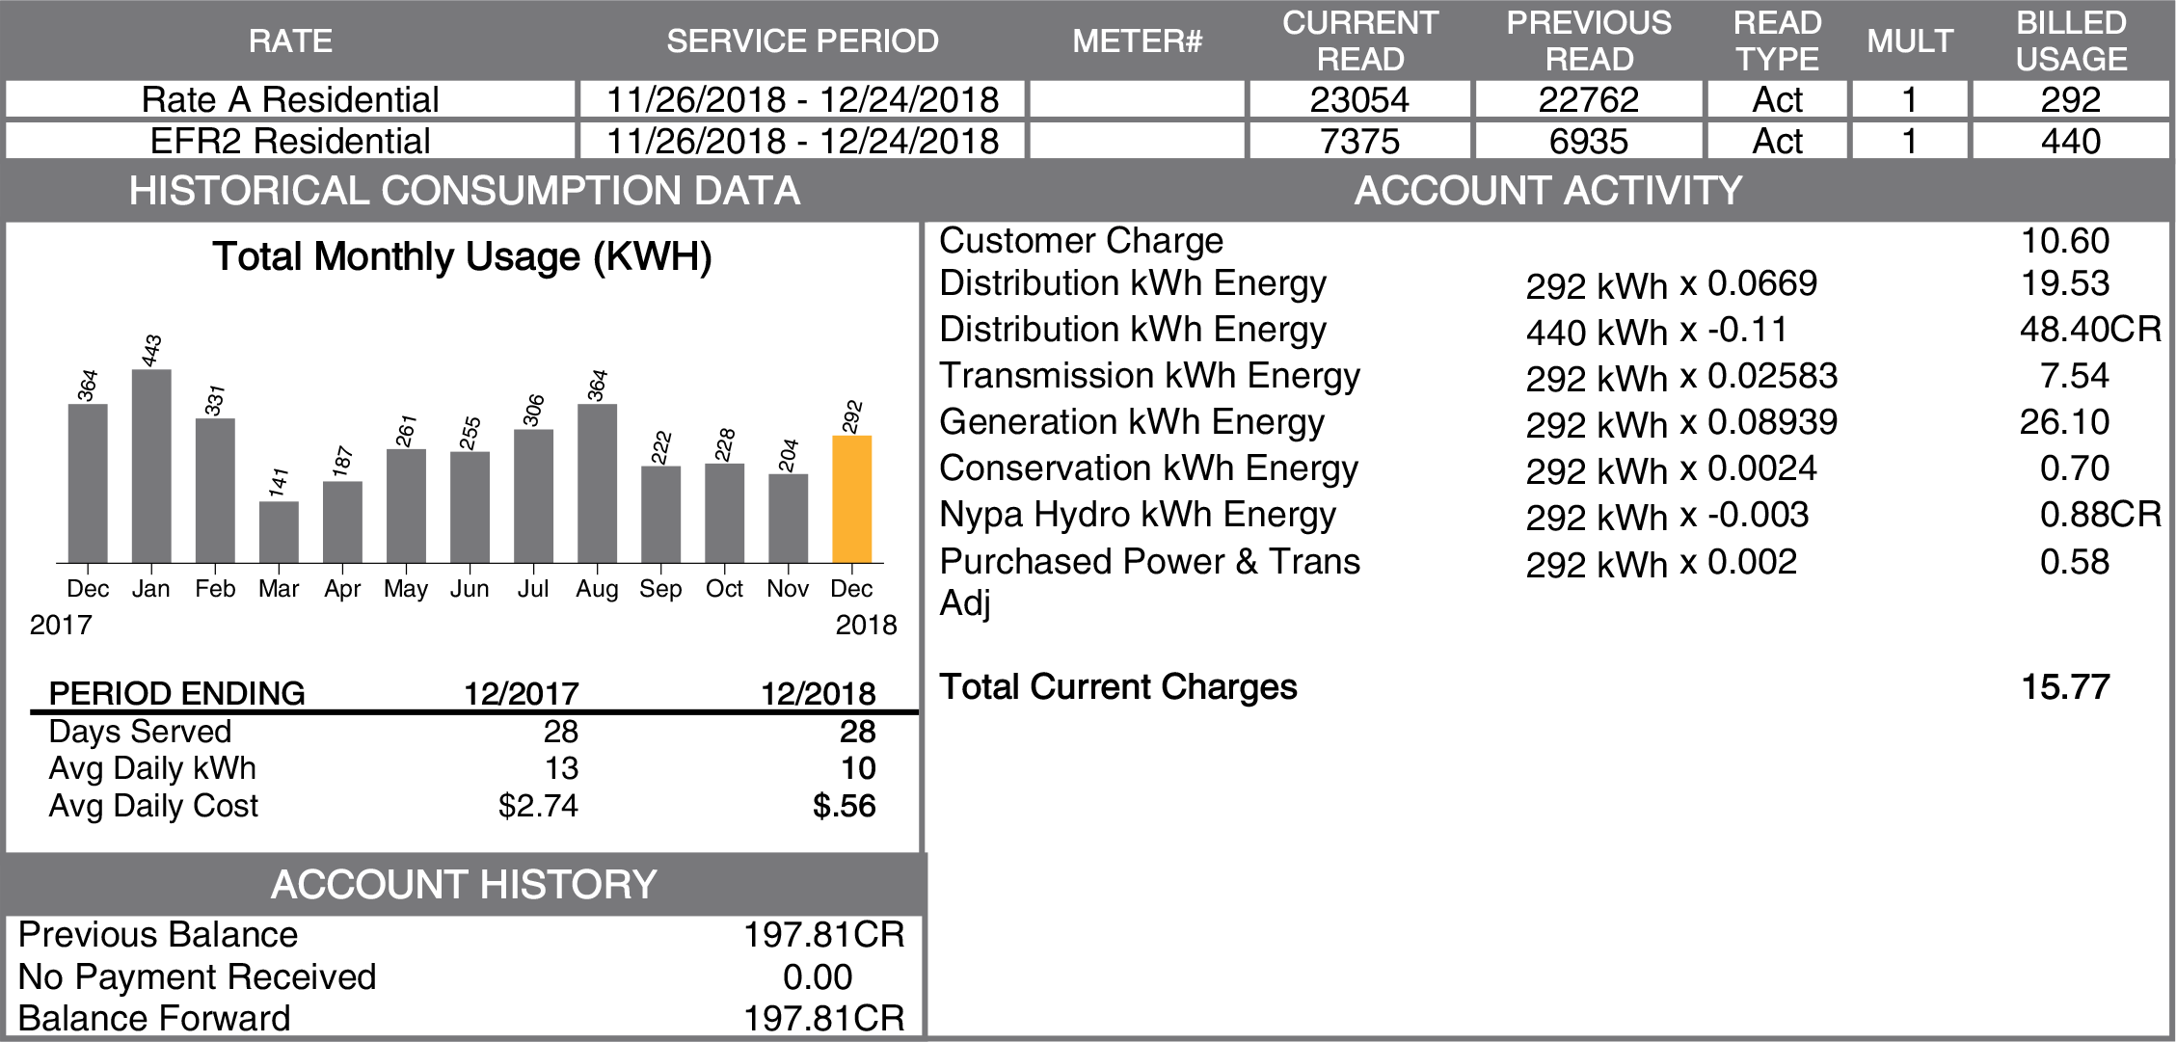
Task: Click the Mar 141 kWh bar
Action: [x=279, y=532]
